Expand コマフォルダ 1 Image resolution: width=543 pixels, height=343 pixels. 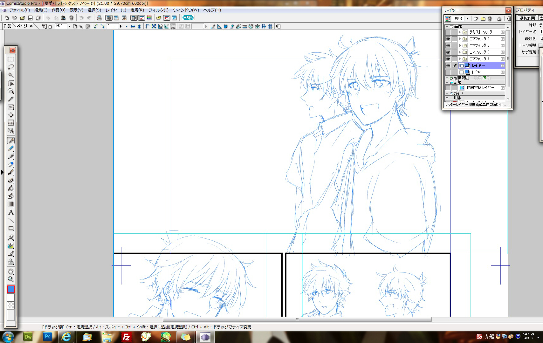pyautogui.click(x=460, y=39)
